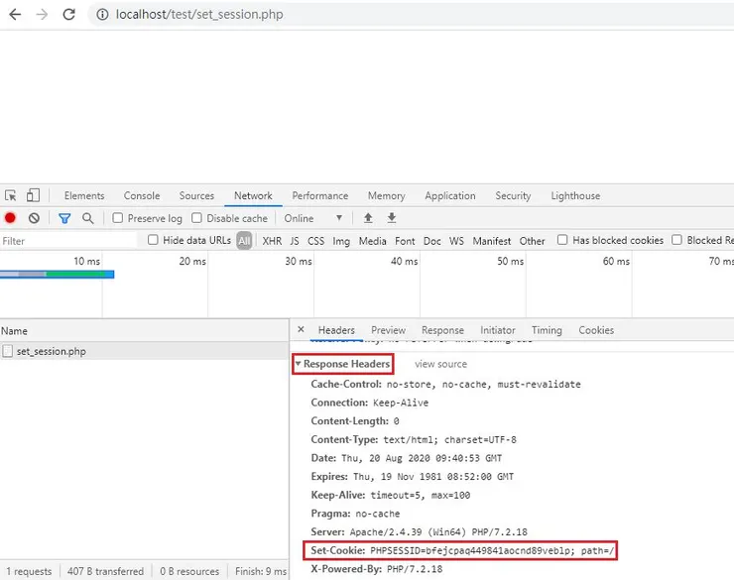Image resolution: width=734 pixels, height=580 pixels.
Task: Filter requests by Doc
Action: 432,241
